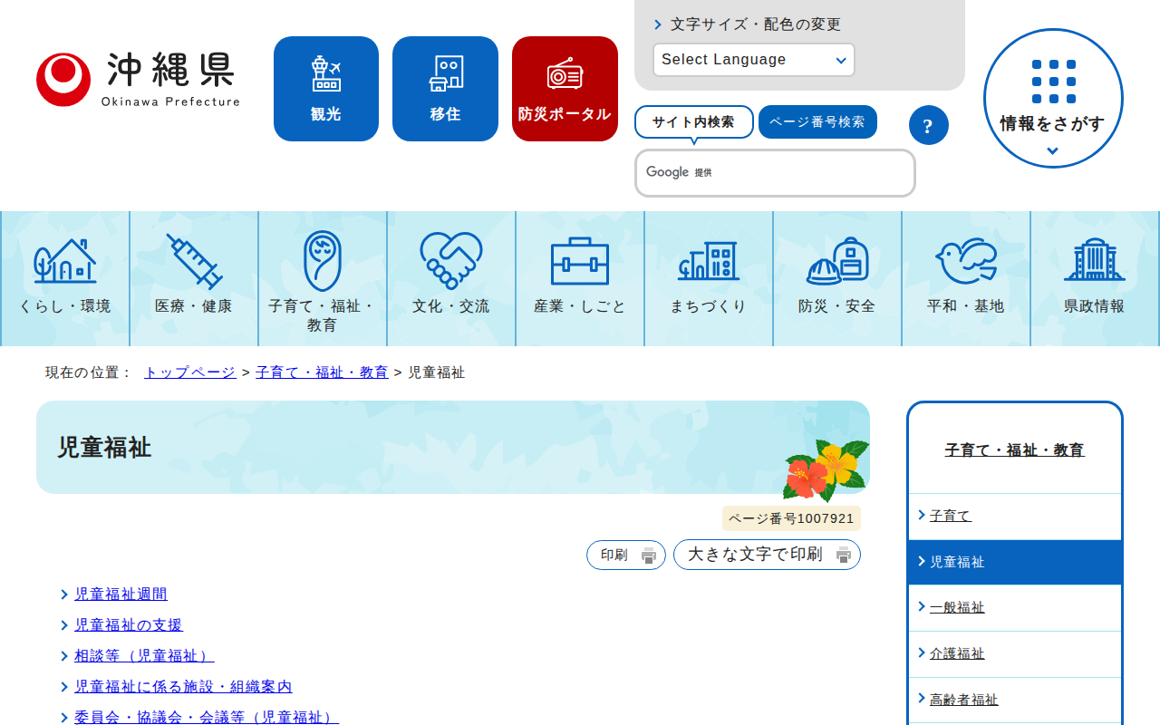Click the 印刷 print button
Screen dimensions: 1160x725
[x=626, y=555]
